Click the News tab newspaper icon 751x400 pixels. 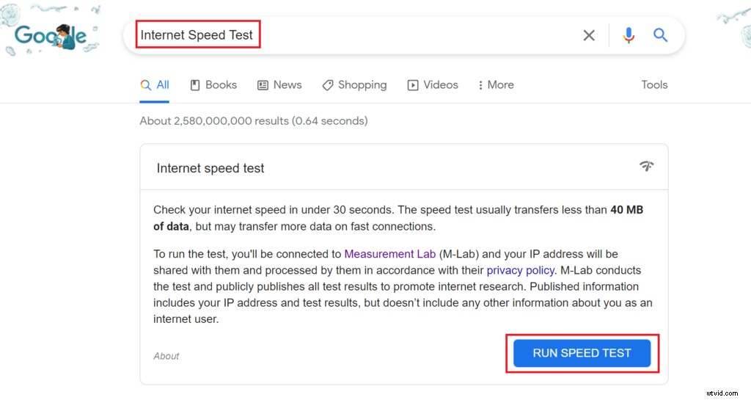[263, 85]
